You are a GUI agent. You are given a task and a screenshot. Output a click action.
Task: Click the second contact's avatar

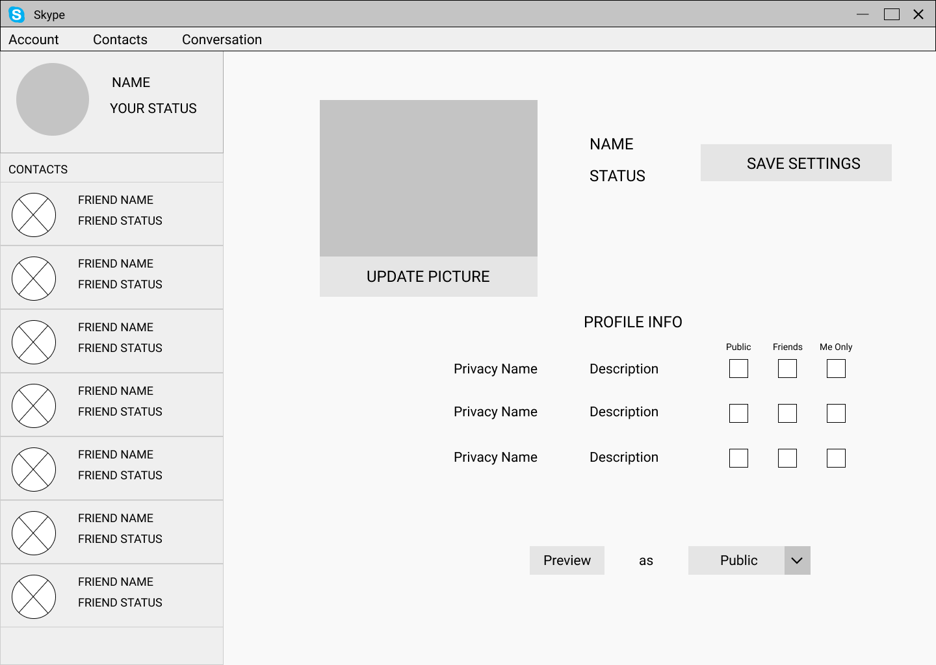(34, 277)
